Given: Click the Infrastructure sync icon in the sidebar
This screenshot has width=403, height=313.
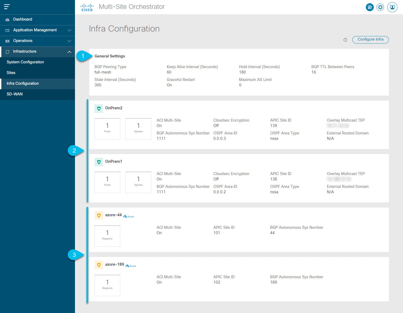Looking at the screenshot, I should click(x=7, y=52).
